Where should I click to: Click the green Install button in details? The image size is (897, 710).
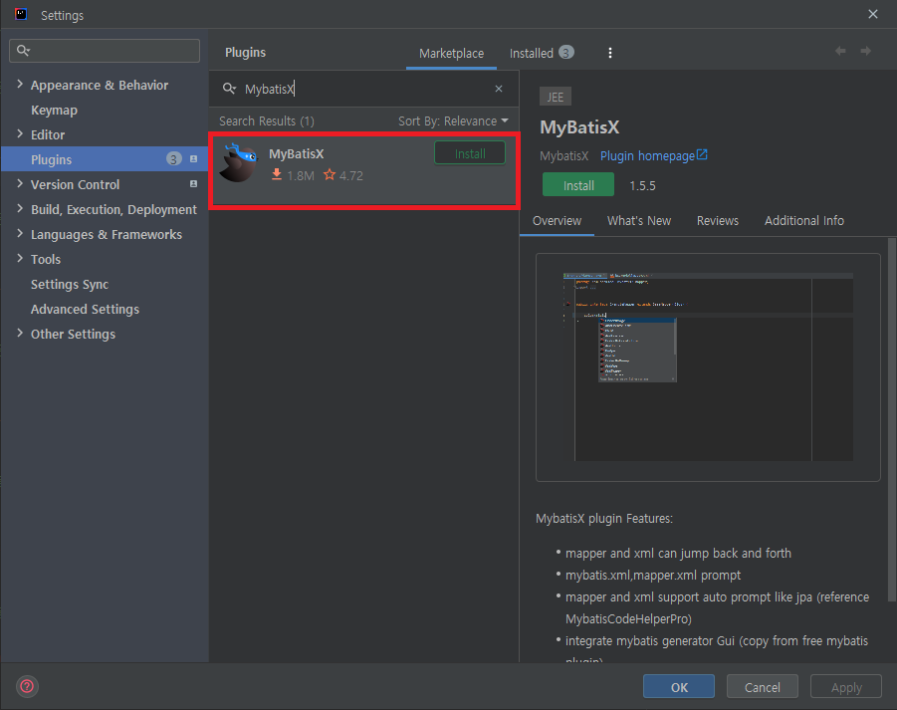tap(578, 185)
